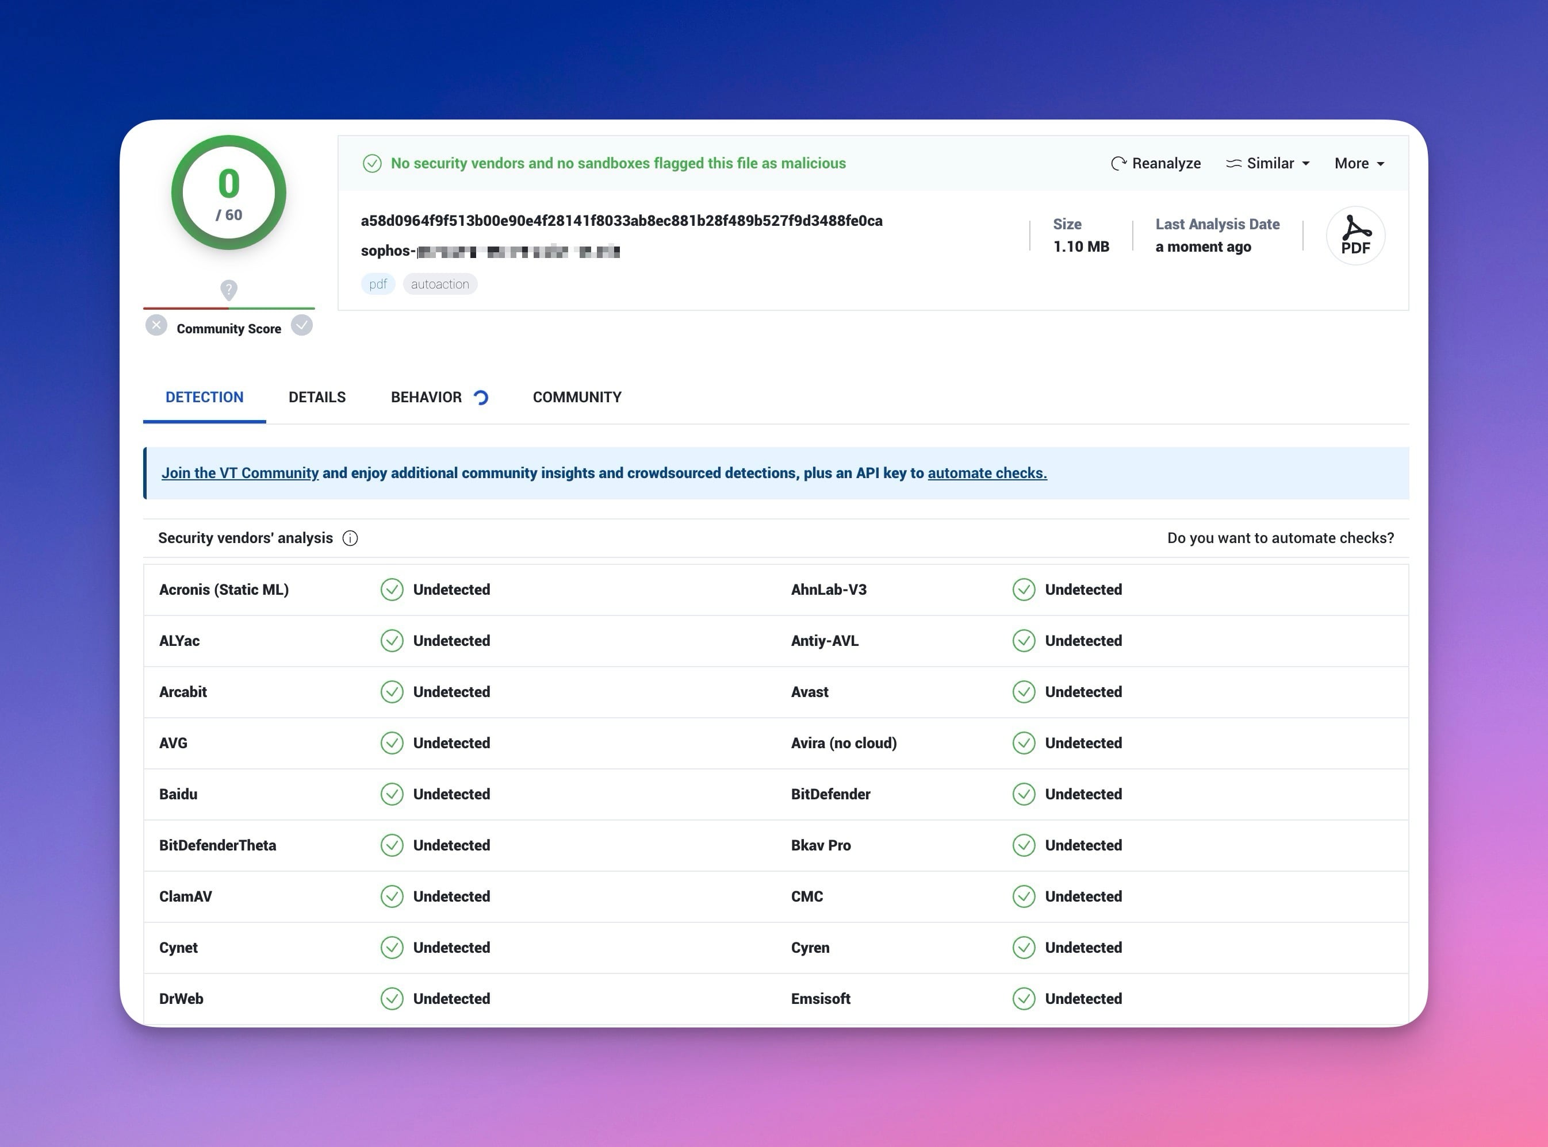Click info icon next to Security vendors' analysis
The height and width of the screenshot is (1147, 1548).
pos(350,538)
